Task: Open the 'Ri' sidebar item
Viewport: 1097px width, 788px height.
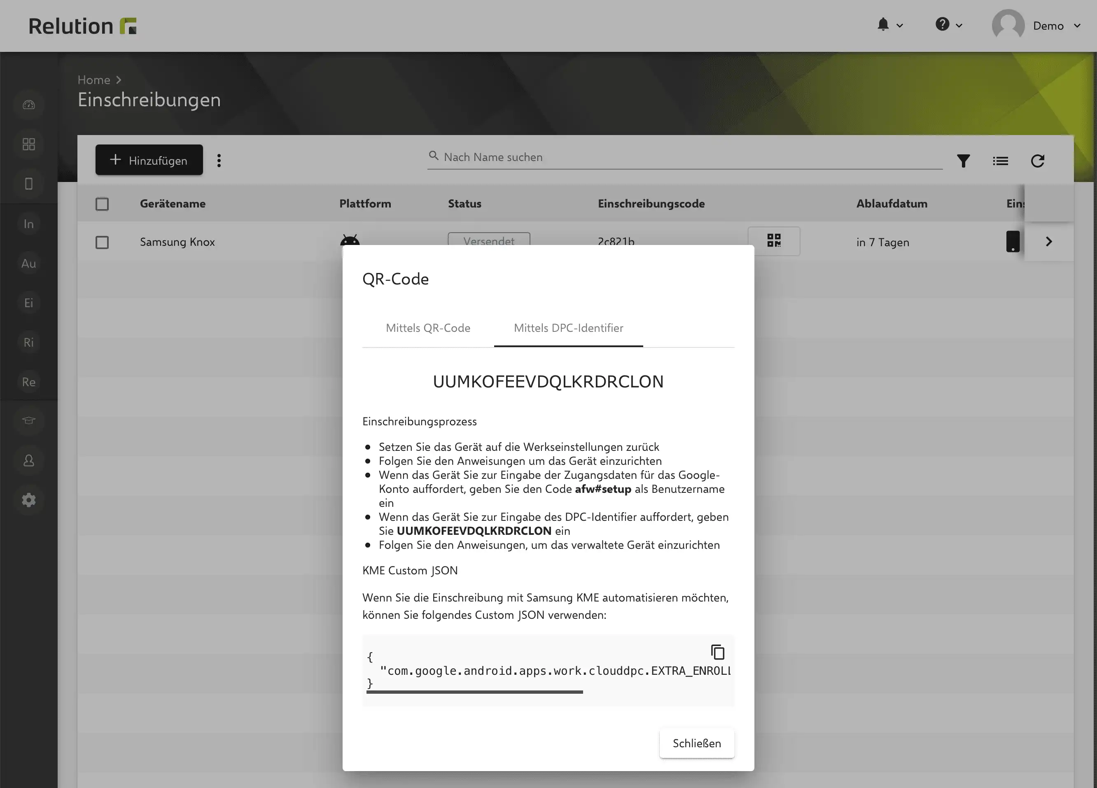Action: coord(28,343)
